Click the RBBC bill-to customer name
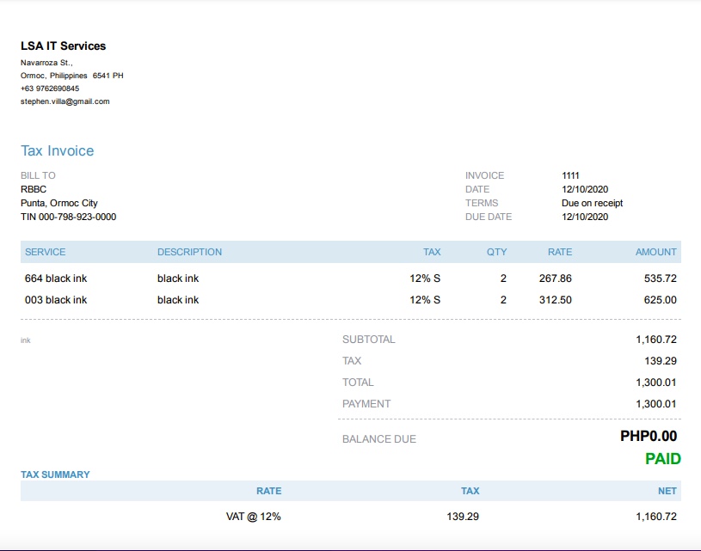This screenshot has height=551, width=701. (34, 189)
